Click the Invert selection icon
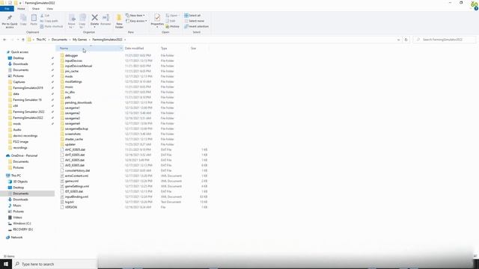This screenshot has width=479, height=269. point(186,27)
